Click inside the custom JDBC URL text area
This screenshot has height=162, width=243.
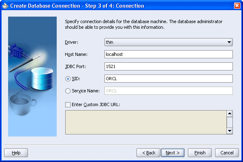coord(146,122)
